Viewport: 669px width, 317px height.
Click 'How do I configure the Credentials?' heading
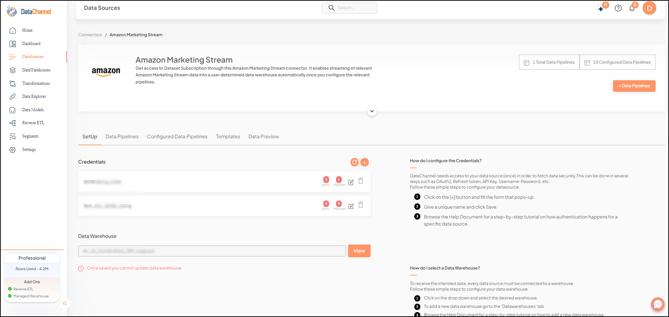[446, 161]
